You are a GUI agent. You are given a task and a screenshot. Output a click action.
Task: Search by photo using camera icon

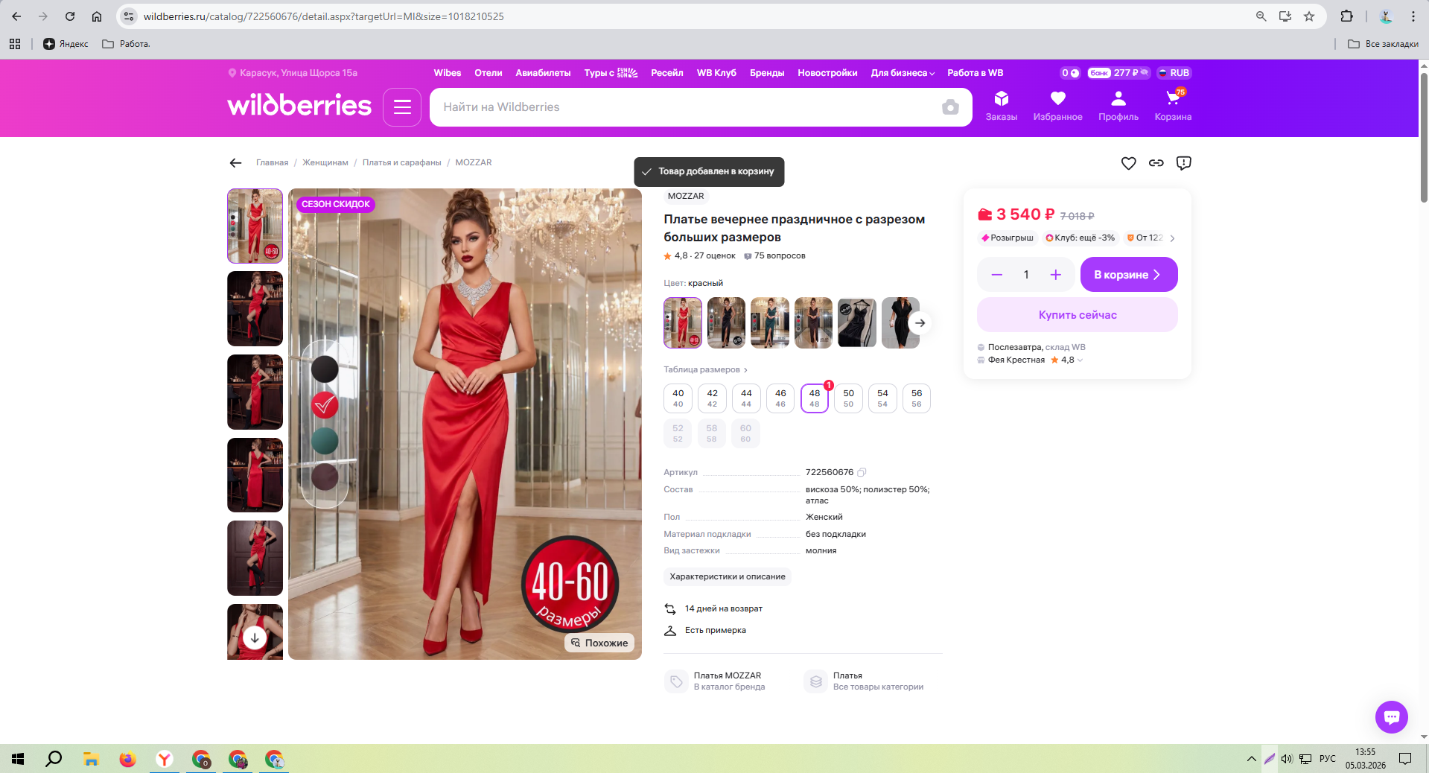point(950,107)
